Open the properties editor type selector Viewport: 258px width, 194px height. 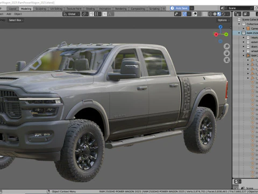238,181
